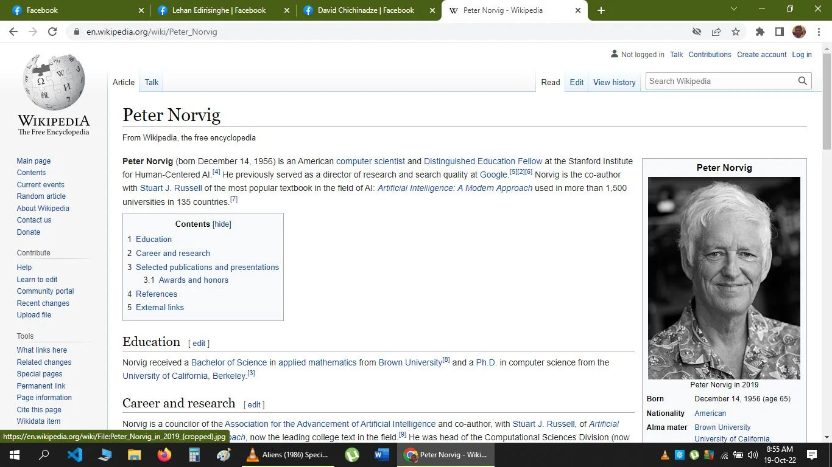Click Donate in the sidebar

(29, 232)
